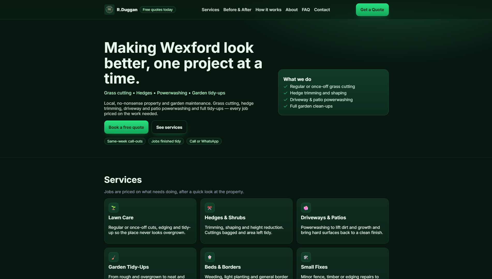Open the FAQ page from the navbar

point(306,10)
